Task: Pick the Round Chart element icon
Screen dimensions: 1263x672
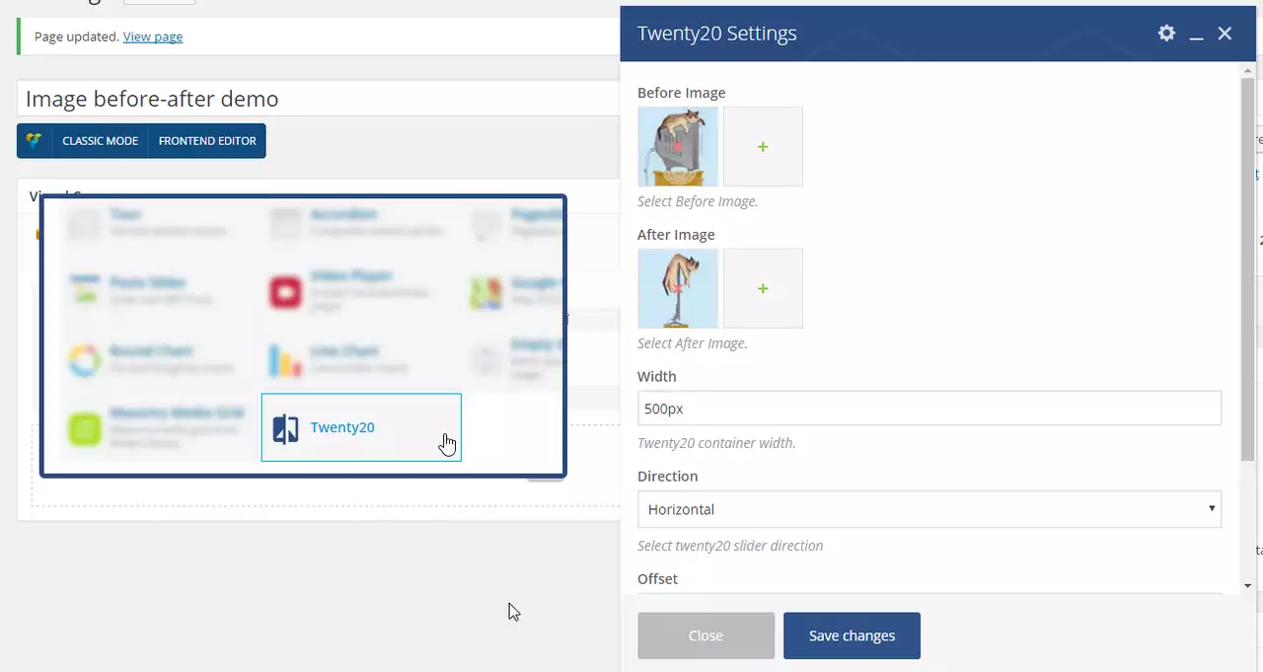Action: point(86,360)
